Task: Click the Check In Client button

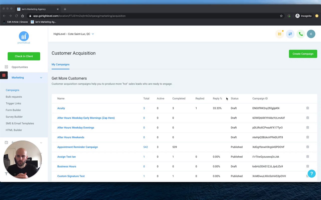Action: point(24,56)
